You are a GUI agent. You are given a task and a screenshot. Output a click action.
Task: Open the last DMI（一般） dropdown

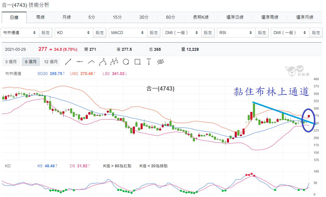click(x=290, y=33)
